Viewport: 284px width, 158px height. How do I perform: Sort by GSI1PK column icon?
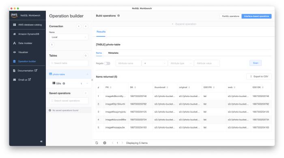[x=214, y=87]
